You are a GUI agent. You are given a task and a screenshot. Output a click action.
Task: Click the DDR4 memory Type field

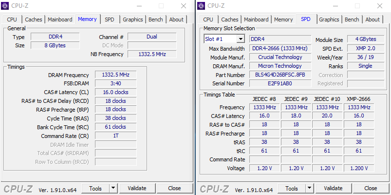click(55, 37)
